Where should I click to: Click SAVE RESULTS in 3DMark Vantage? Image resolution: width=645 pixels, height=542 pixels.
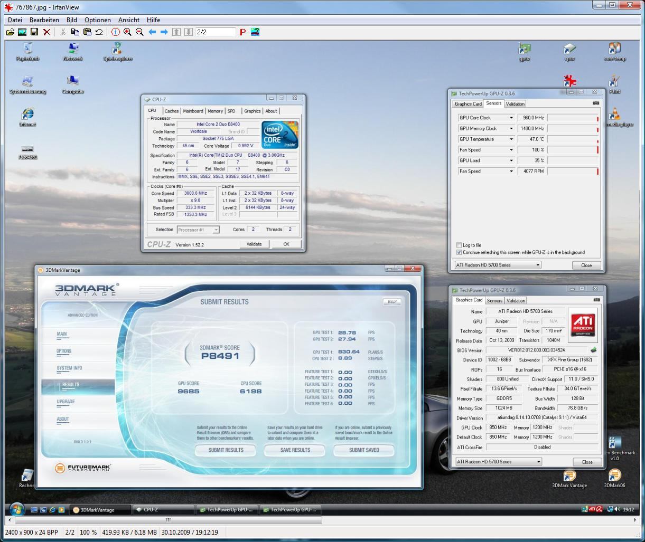[x=295, y=450]
